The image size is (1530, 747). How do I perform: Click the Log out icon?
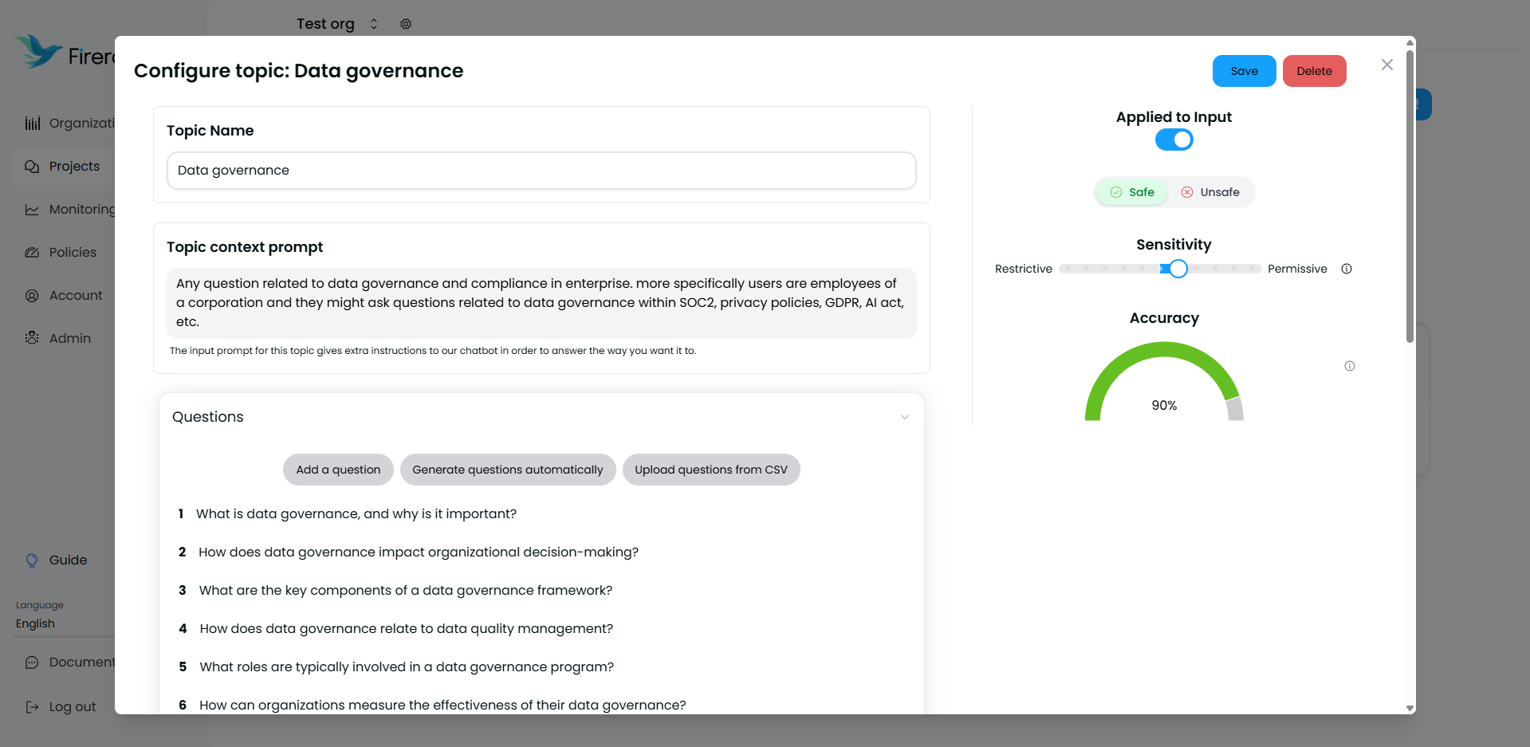pyautogui.click(x=32, y=707)
